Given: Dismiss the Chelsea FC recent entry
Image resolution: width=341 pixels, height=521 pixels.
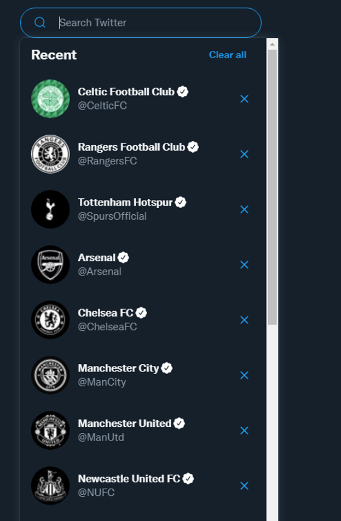Looking at the screenshot, I should tap(244, 320).
